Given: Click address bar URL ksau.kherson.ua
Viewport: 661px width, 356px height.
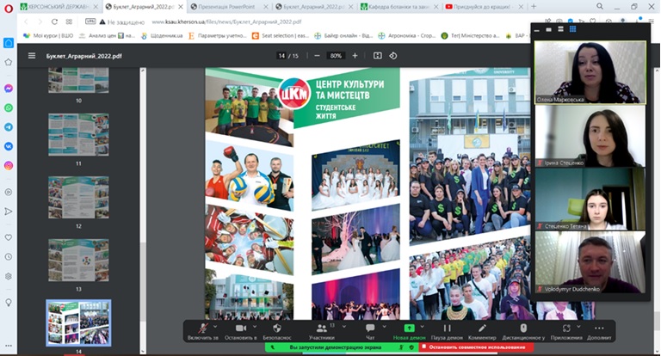Looking at the screenshot, I should 227,21.
